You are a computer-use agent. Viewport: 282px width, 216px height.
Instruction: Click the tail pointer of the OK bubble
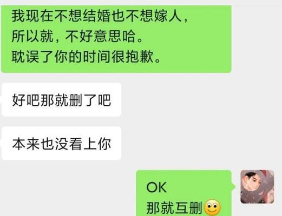[x=234, y=186]
